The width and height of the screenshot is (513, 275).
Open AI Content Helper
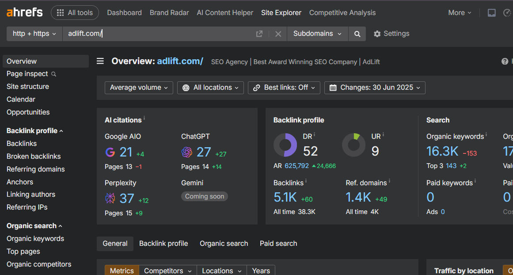pos(225,13)
